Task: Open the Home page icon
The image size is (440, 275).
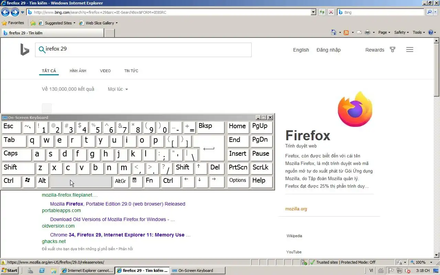Action: point(333,32)
